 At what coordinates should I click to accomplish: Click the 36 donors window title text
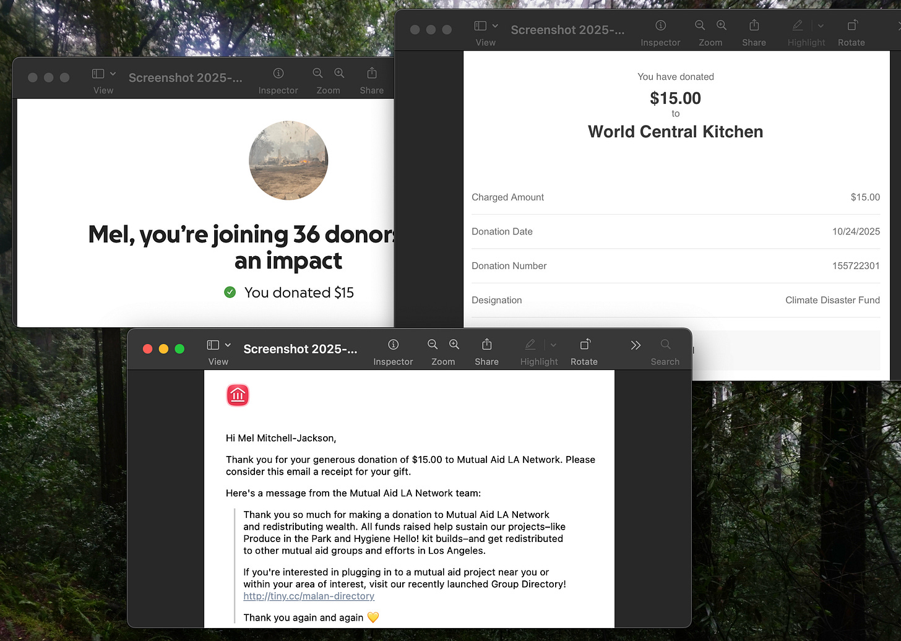(186, 77)
